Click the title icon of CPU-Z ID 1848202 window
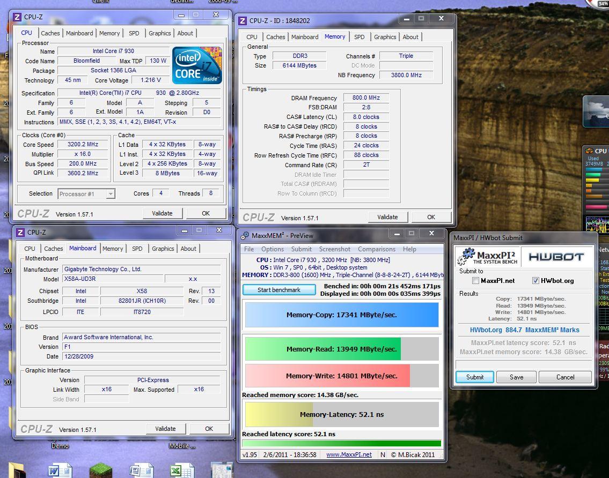 tap(243, 20)
